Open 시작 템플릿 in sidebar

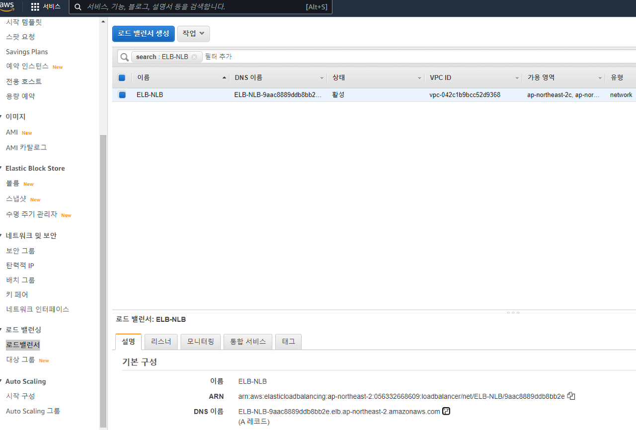click(x=24, y=22)
